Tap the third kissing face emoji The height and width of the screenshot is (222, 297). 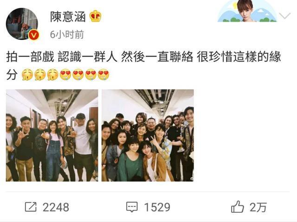click(x=53, y=75)
